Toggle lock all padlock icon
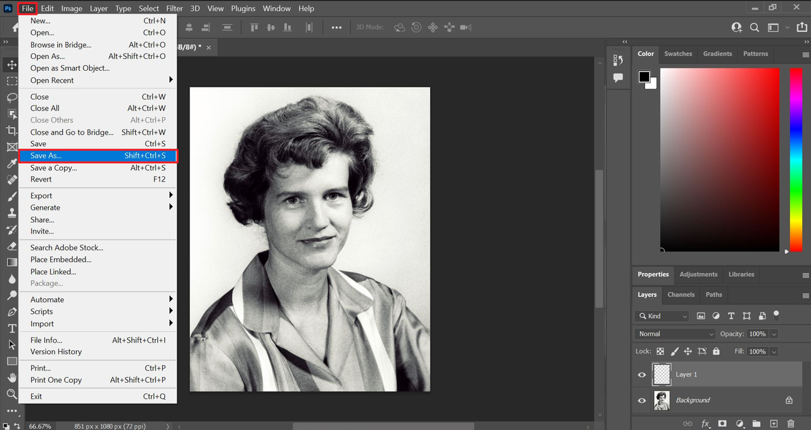Screen dimensions: 811x430 (x=716, y=352)
